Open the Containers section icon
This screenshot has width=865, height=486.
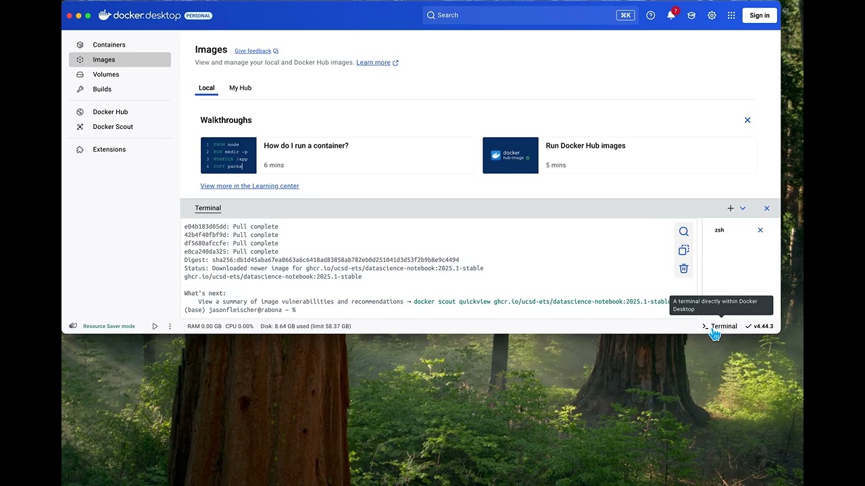[80, 45]
